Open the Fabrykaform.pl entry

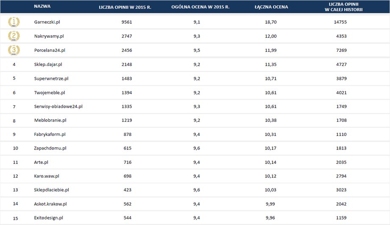50,134
